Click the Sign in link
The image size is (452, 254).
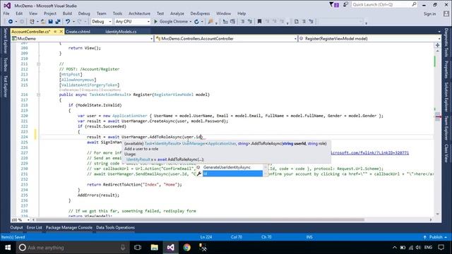tap(430, 14)
